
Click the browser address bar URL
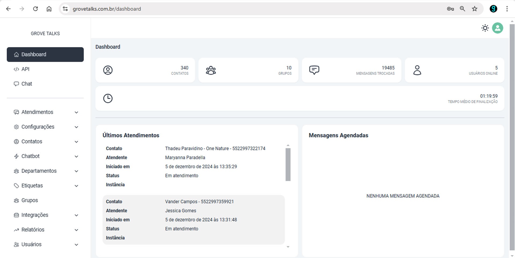[107, 9]
